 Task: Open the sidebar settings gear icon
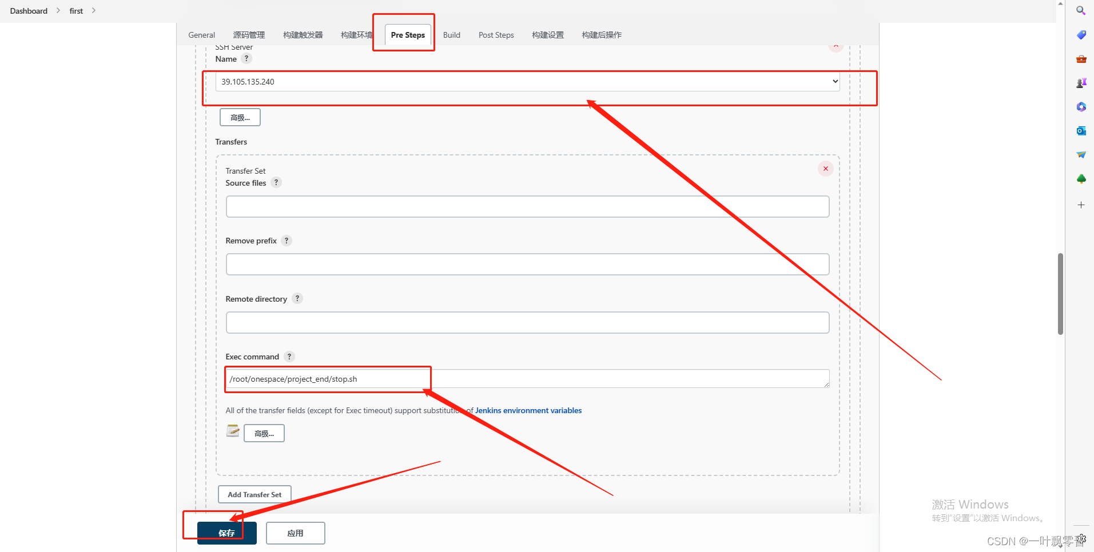tap(1081, 538)
